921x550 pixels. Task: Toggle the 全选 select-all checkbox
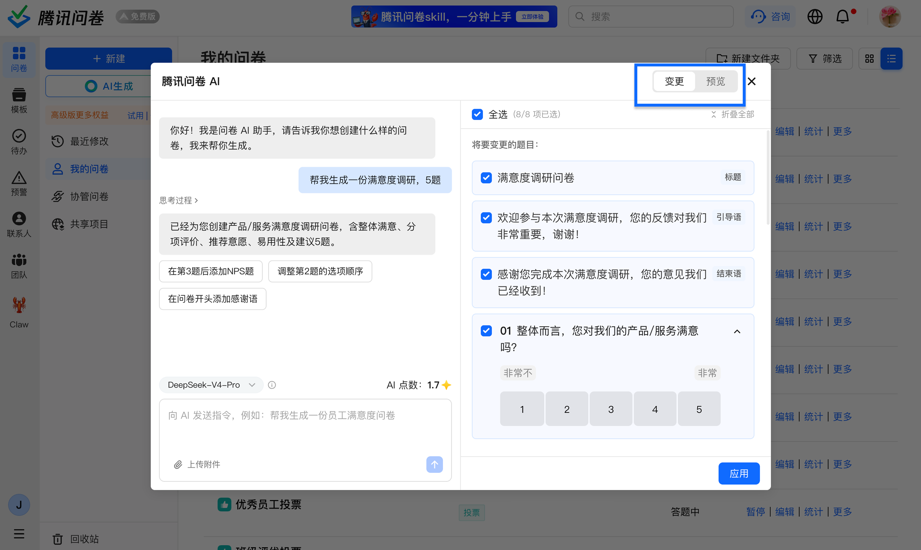pos(477,114)
